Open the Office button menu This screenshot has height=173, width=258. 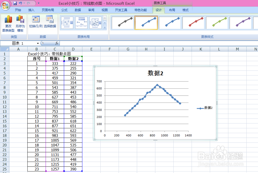[x=5, y=6]
